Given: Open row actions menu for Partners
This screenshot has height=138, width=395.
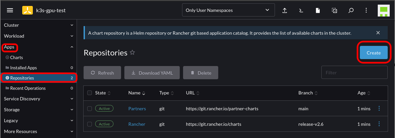Looking at the screenshot, I should pyautogui.click(x=379, y=108).
